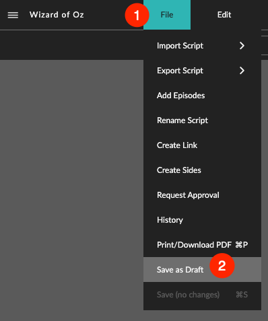Click the disabled Save (no changes) entry
The height and width of the screenshot is (321, 268).
tap(202, 295)
